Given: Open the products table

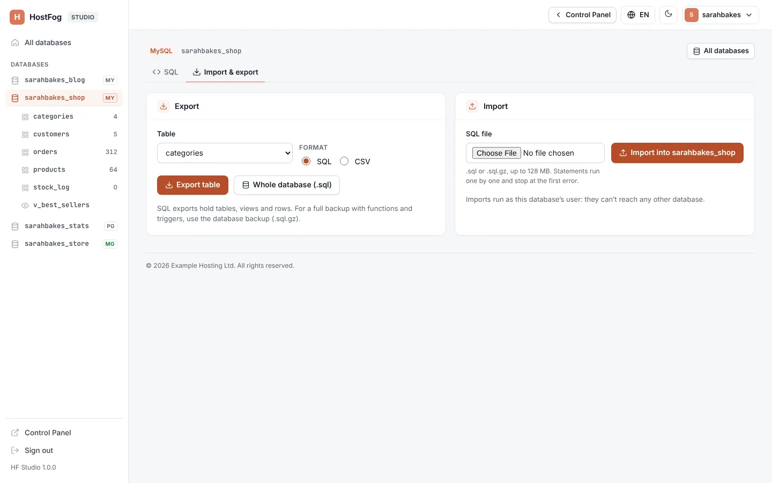Looking at the screenshot, I should (x=69, y=170).
